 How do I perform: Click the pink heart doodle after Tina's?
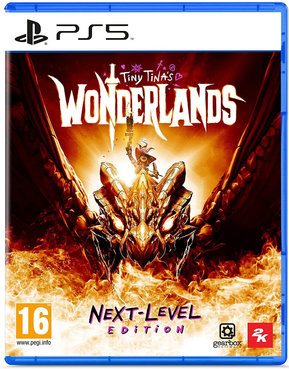click(x=179, y=77)
